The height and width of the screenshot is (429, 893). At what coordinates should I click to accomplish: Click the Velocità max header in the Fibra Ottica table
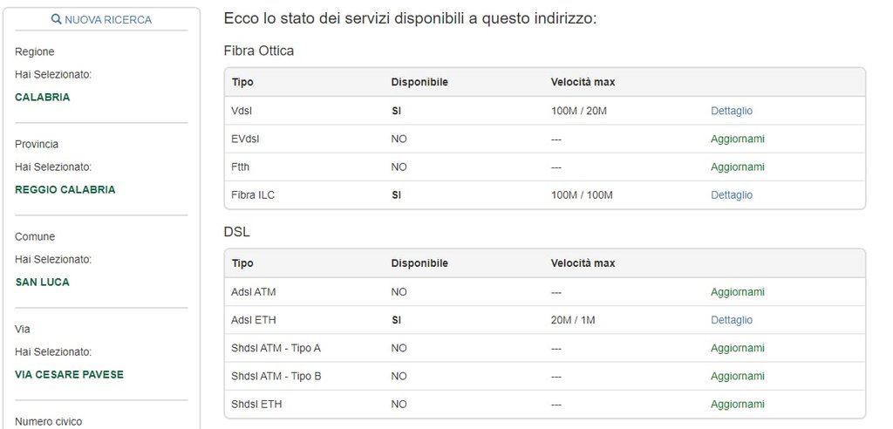583,82
